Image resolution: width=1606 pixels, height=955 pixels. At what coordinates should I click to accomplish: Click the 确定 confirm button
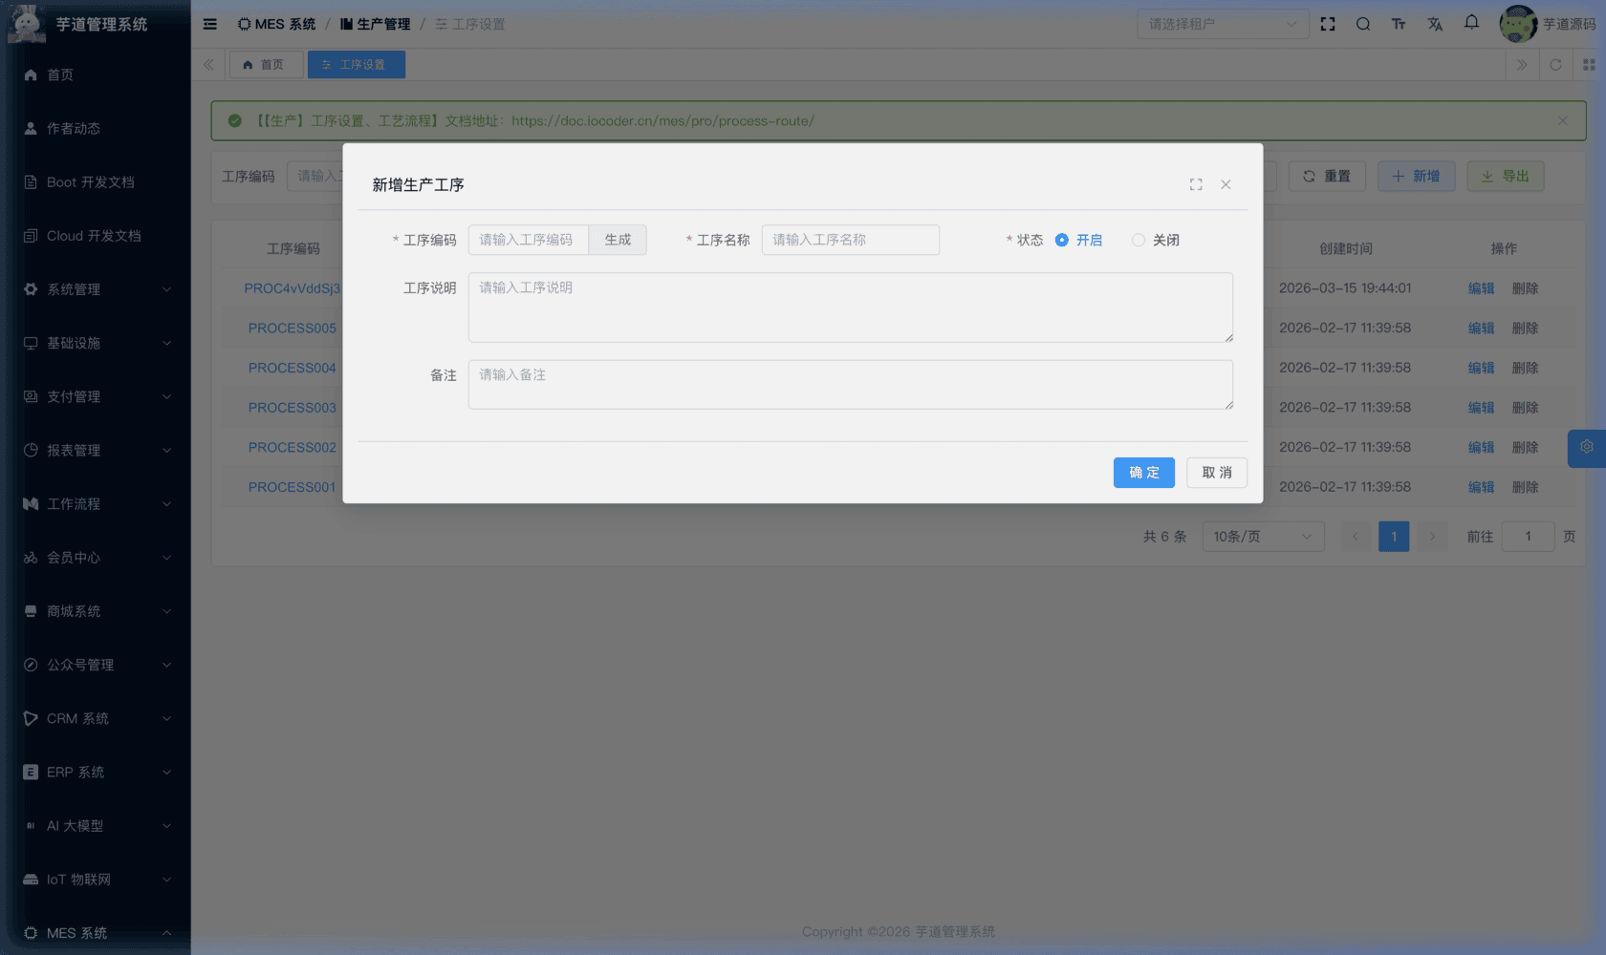click(x=1143, y=472)
